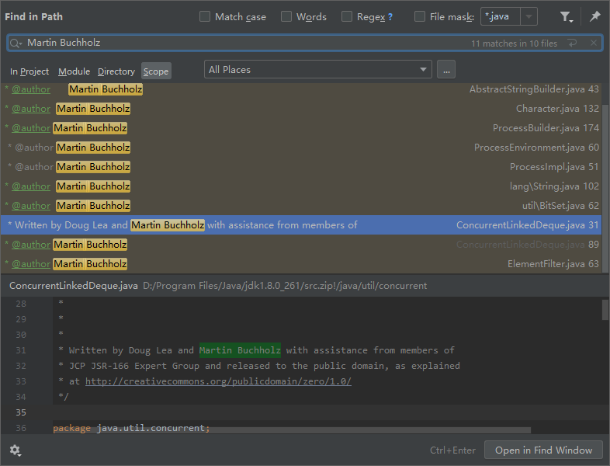
Task: Select ConcurrentLinkedDeque.java 31 result row
Action: 301,225
